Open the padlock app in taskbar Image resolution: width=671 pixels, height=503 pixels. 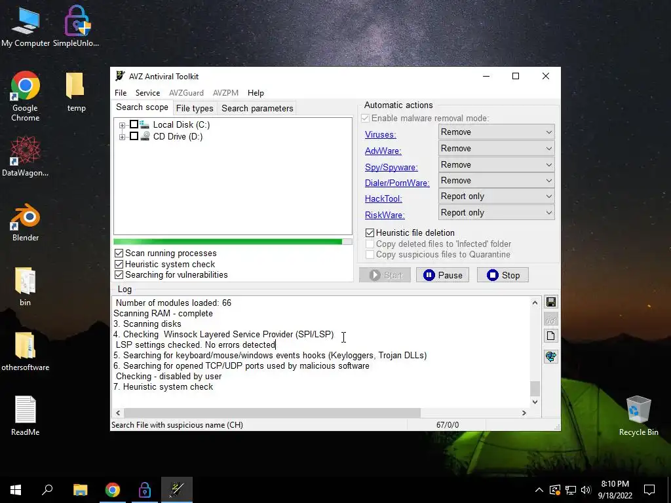pos(145,490)
